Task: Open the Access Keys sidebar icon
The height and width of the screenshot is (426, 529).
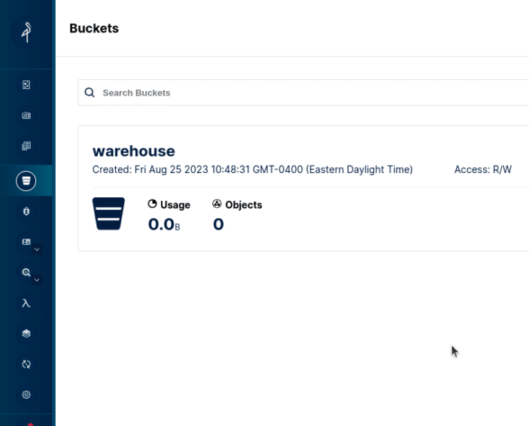Action: (x=26, y=116)
